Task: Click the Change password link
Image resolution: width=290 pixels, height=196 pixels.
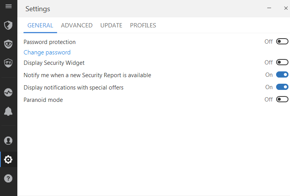Action: click(47, 52)
